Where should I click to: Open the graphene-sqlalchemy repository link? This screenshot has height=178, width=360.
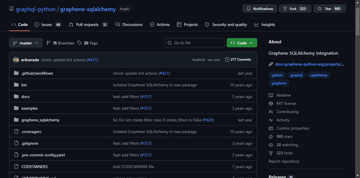[x=88, y=9]
